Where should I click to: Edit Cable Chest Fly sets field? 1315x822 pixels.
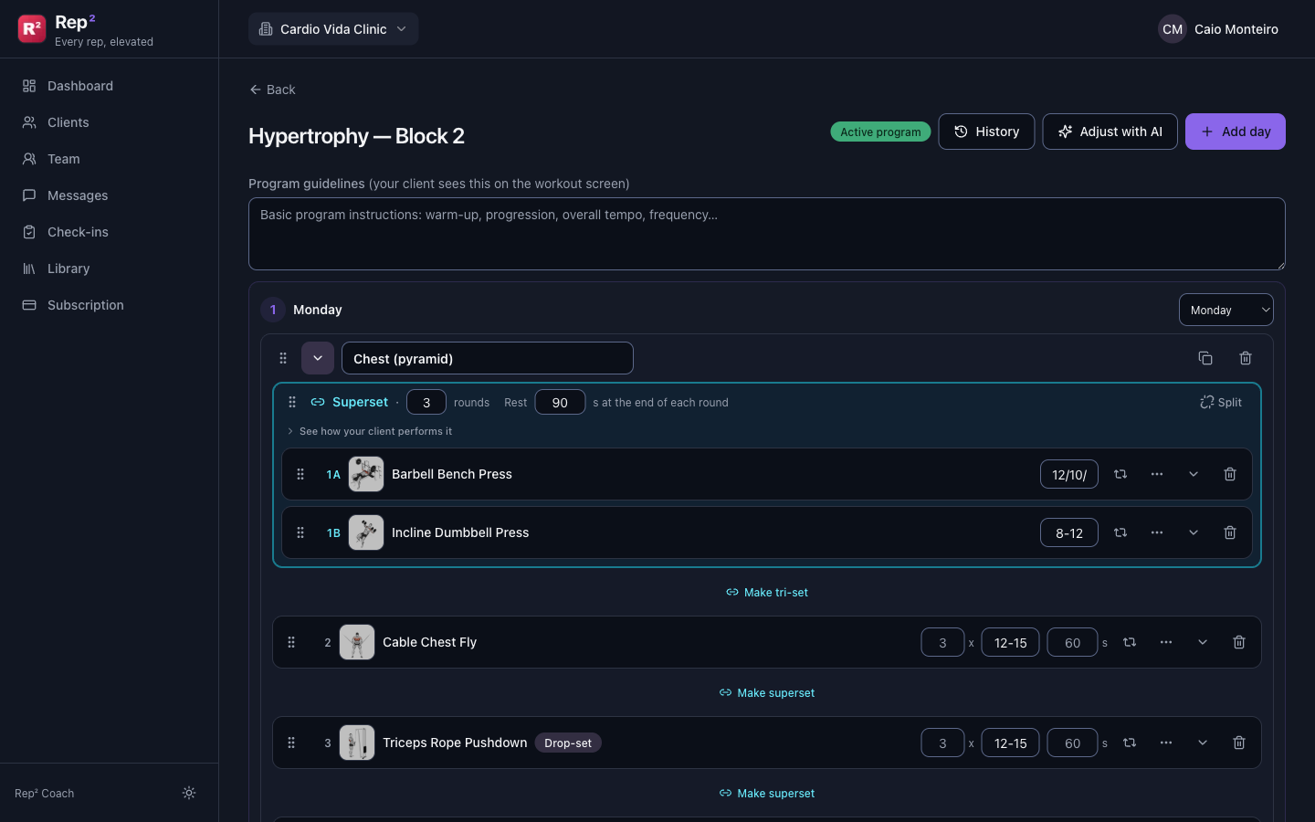coord(942,642)
